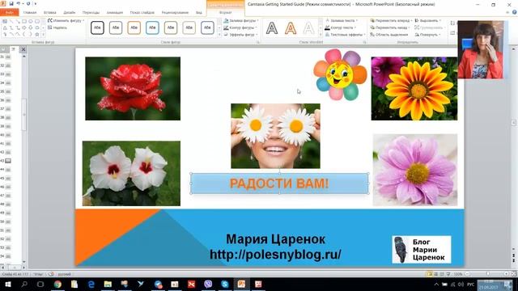Switch to Анимация ribbon tab

tap(115, 13)
